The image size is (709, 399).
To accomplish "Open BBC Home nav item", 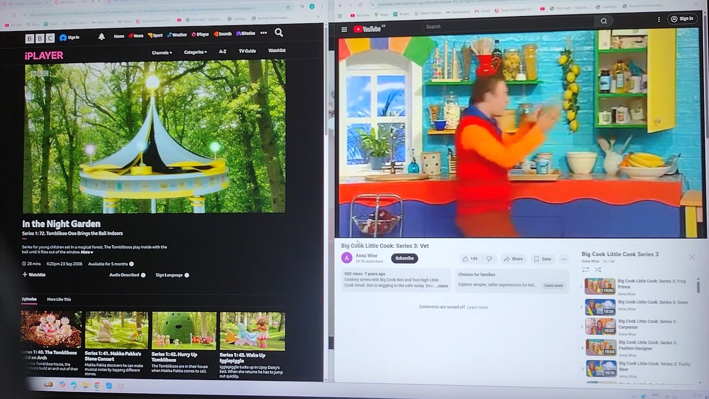I will pyautogui.click(x=119, y=36).
